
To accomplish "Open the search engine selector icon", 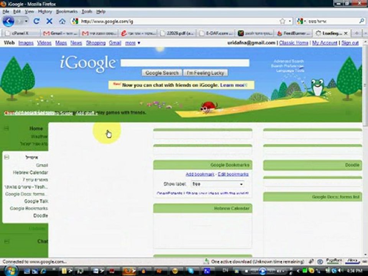I will pyautogui.click(x=300, y=21).
